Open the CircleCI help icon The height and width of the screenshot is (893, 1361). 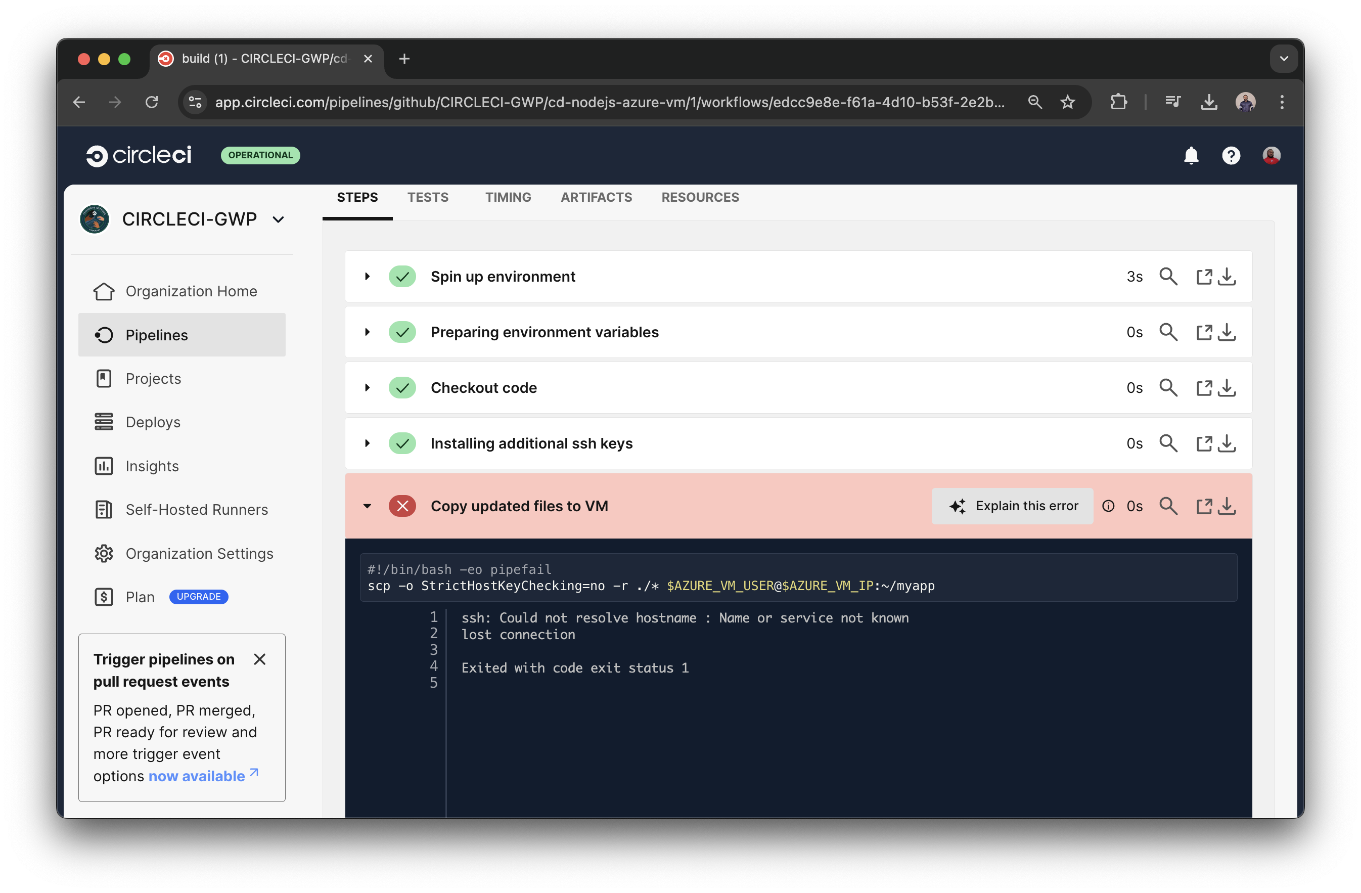click(1231, 155)
